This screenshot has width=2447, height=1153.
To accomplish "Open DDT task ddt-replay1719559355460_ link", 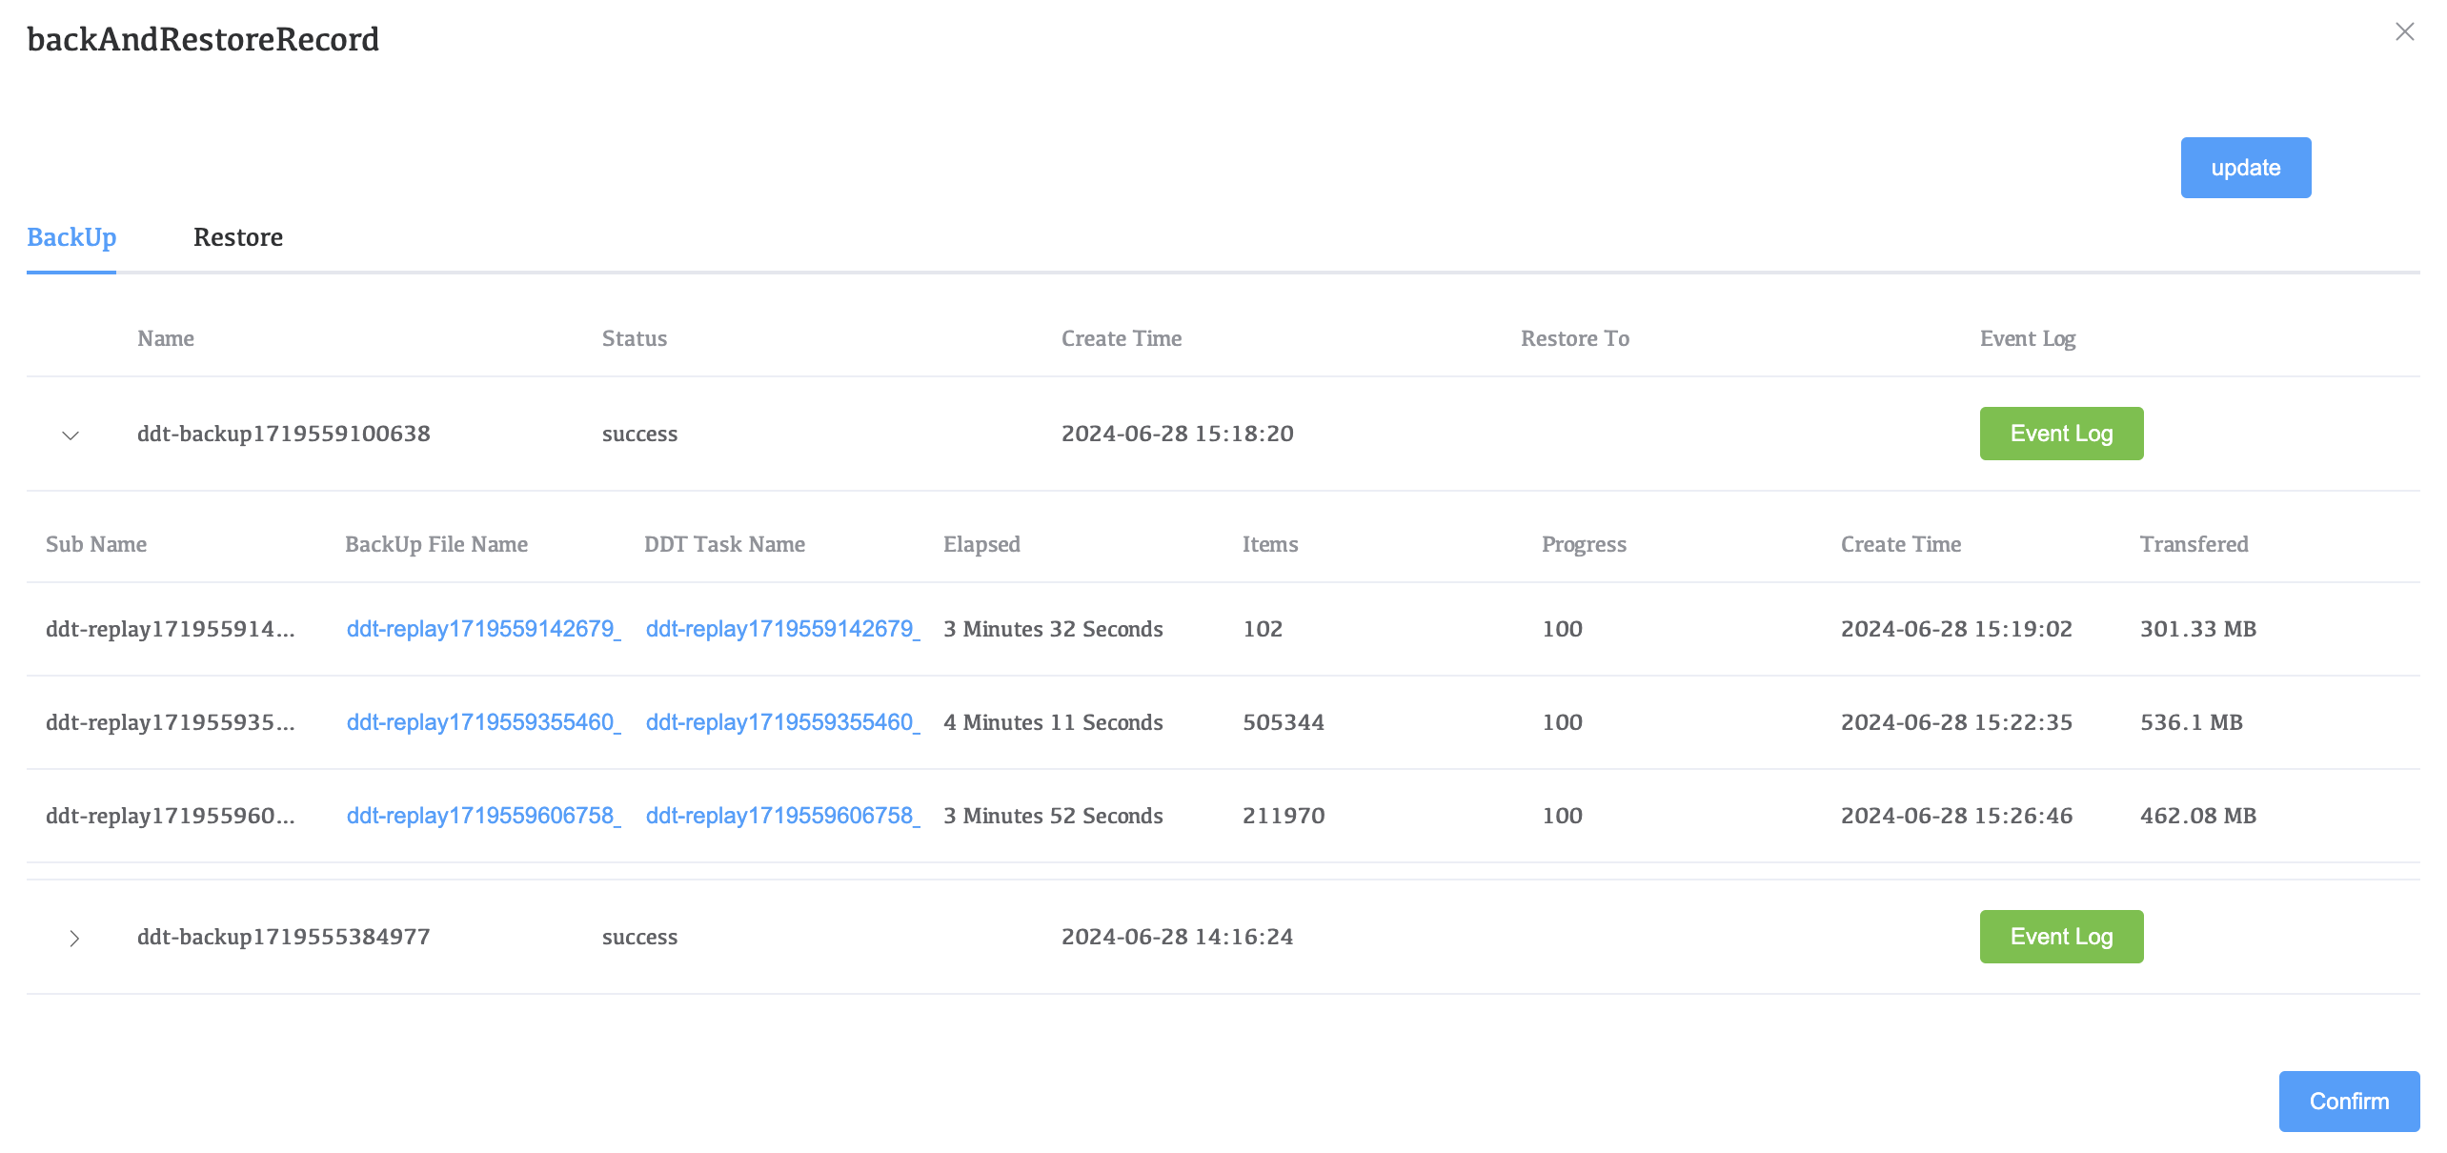I will 782,722.
